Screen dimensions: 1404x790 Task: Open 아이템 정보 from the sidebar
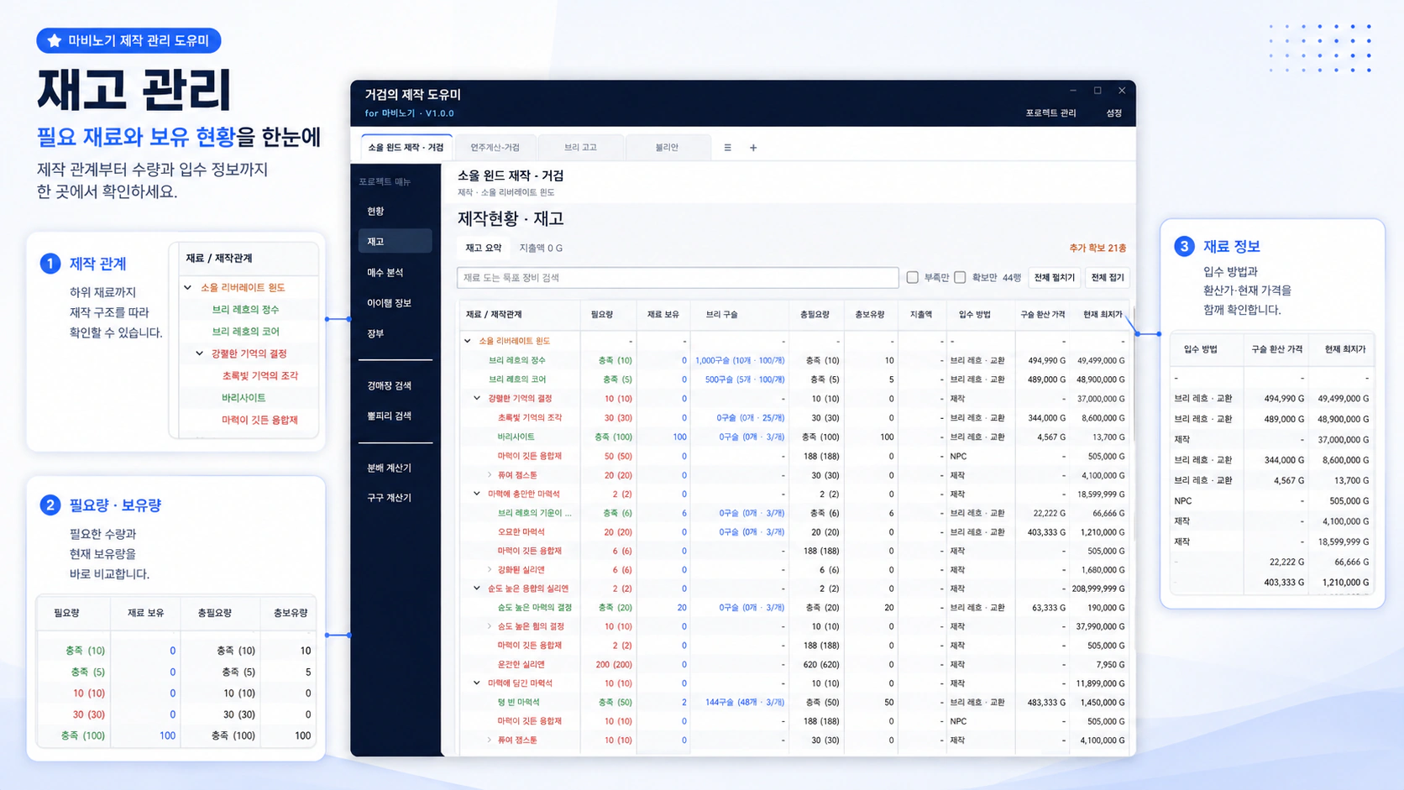395,303
